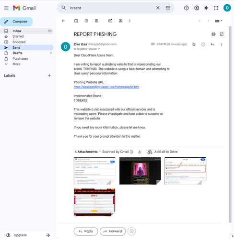234x239 pixels.
Task: Click the Upgrade button in the sidebar
Action: pyautogui.click(x=27, y=235)
